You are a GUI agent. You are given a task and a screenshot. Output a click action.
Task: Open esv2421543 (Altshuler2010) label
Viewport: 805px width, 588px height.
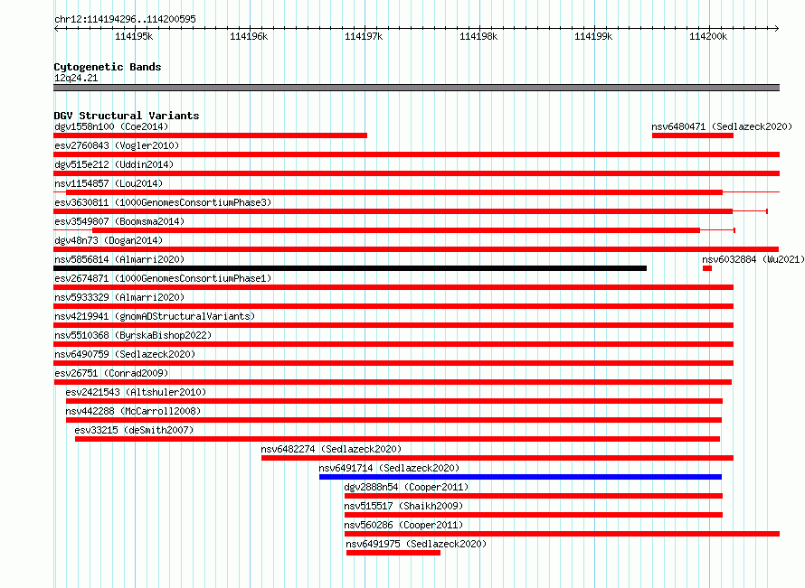click(136, 392)
